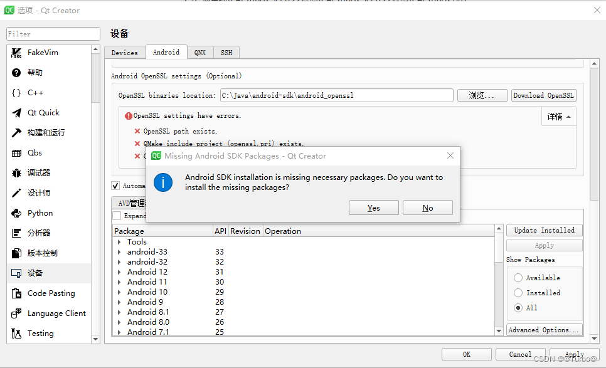Close the Missing Android SDK Packages dialog
Screen dimensions: 606x368
coord(450,155)
